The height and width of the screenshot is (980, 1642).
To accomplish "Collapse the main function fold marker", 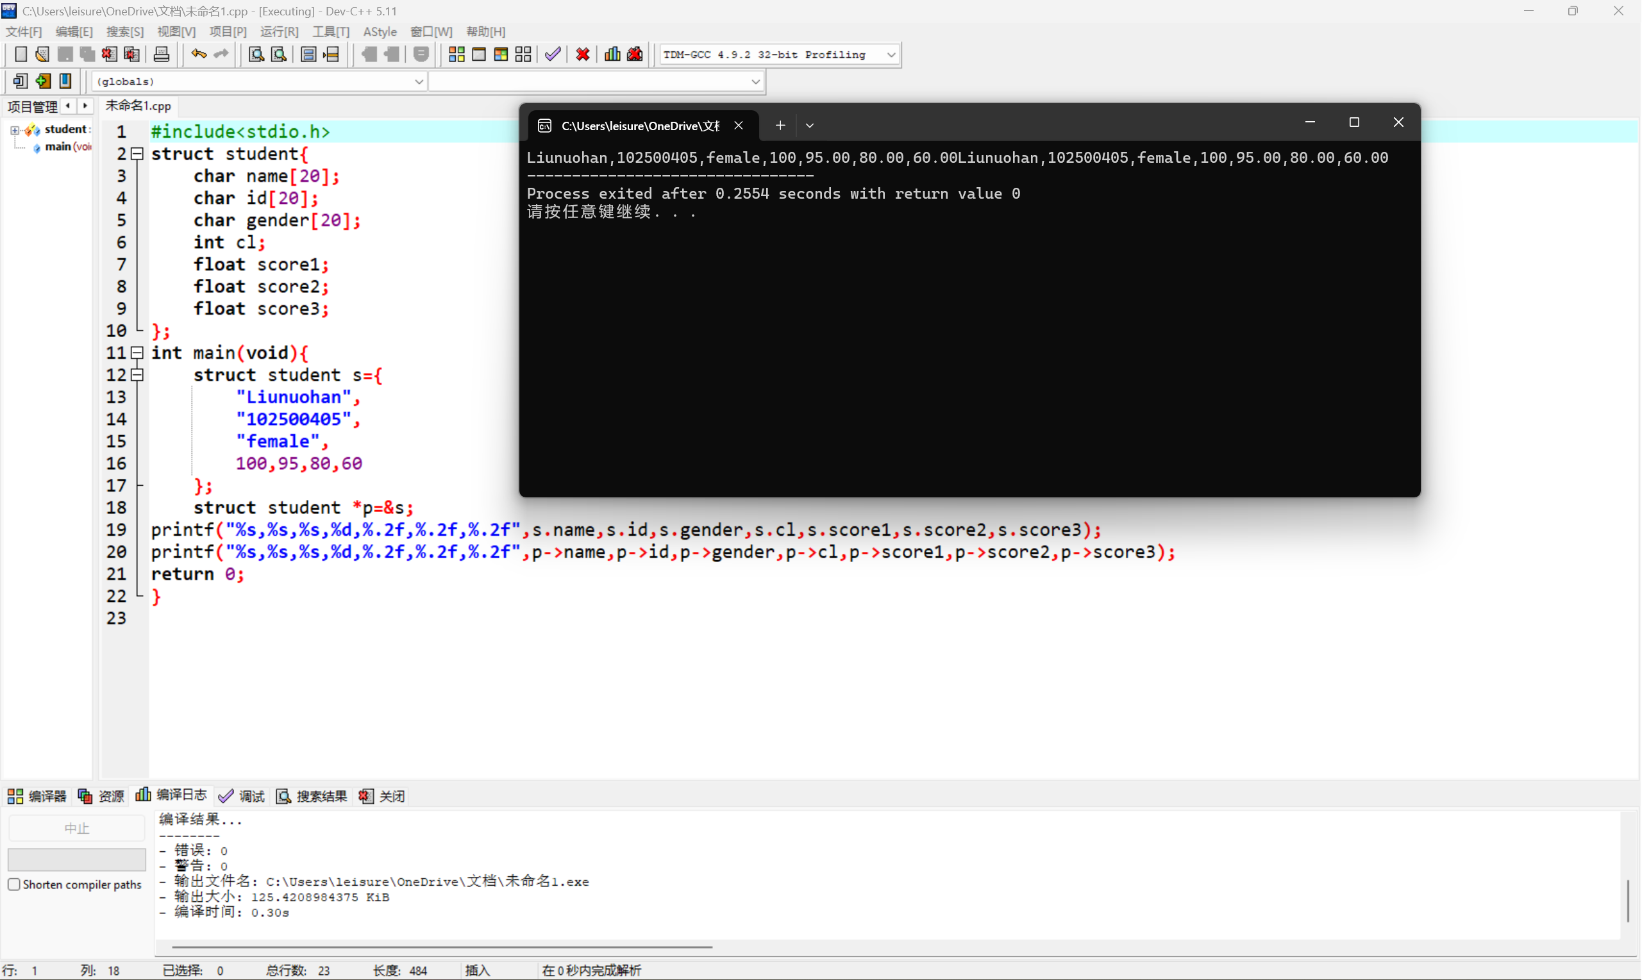I will tap(137, 353).
